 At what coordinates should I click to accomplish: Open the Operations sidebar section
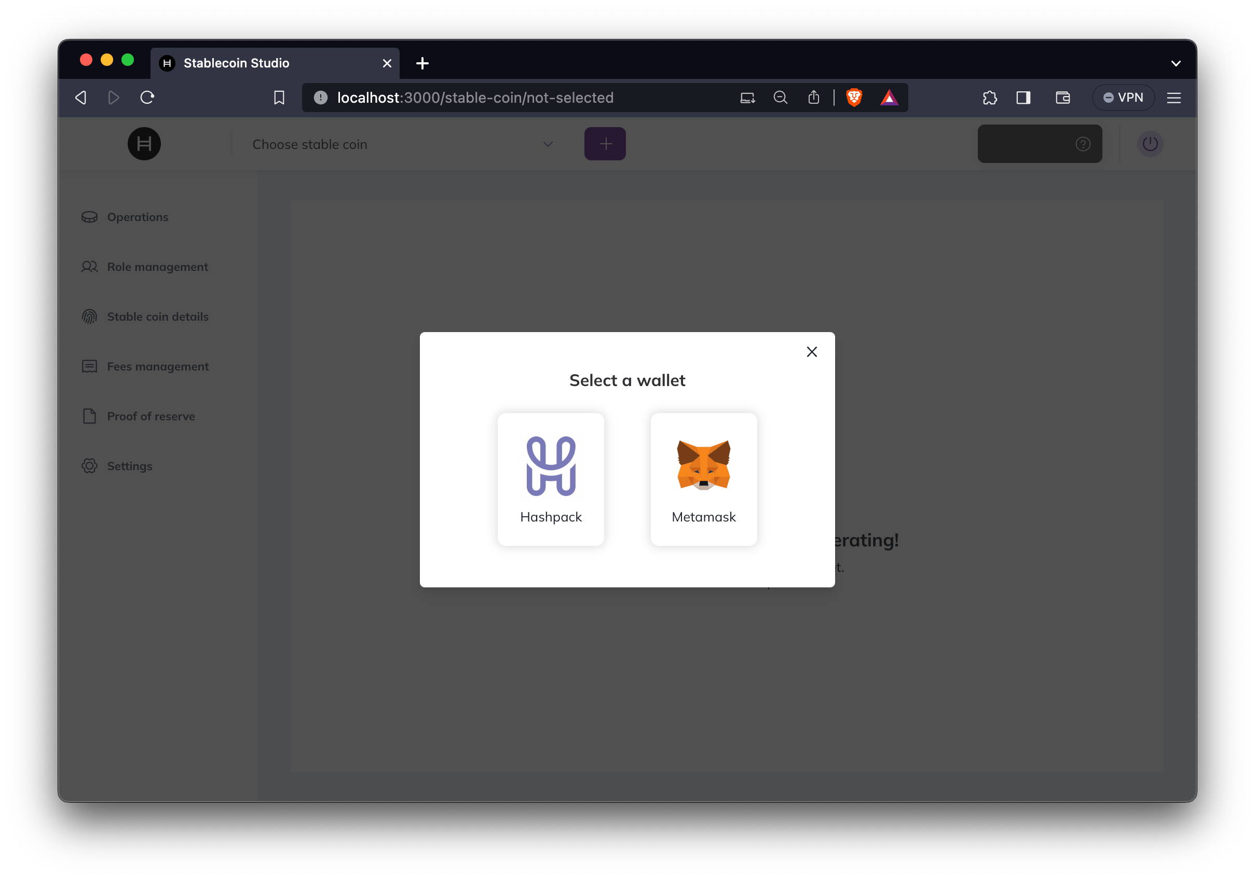pyautogui.click(x=125, y=217)
